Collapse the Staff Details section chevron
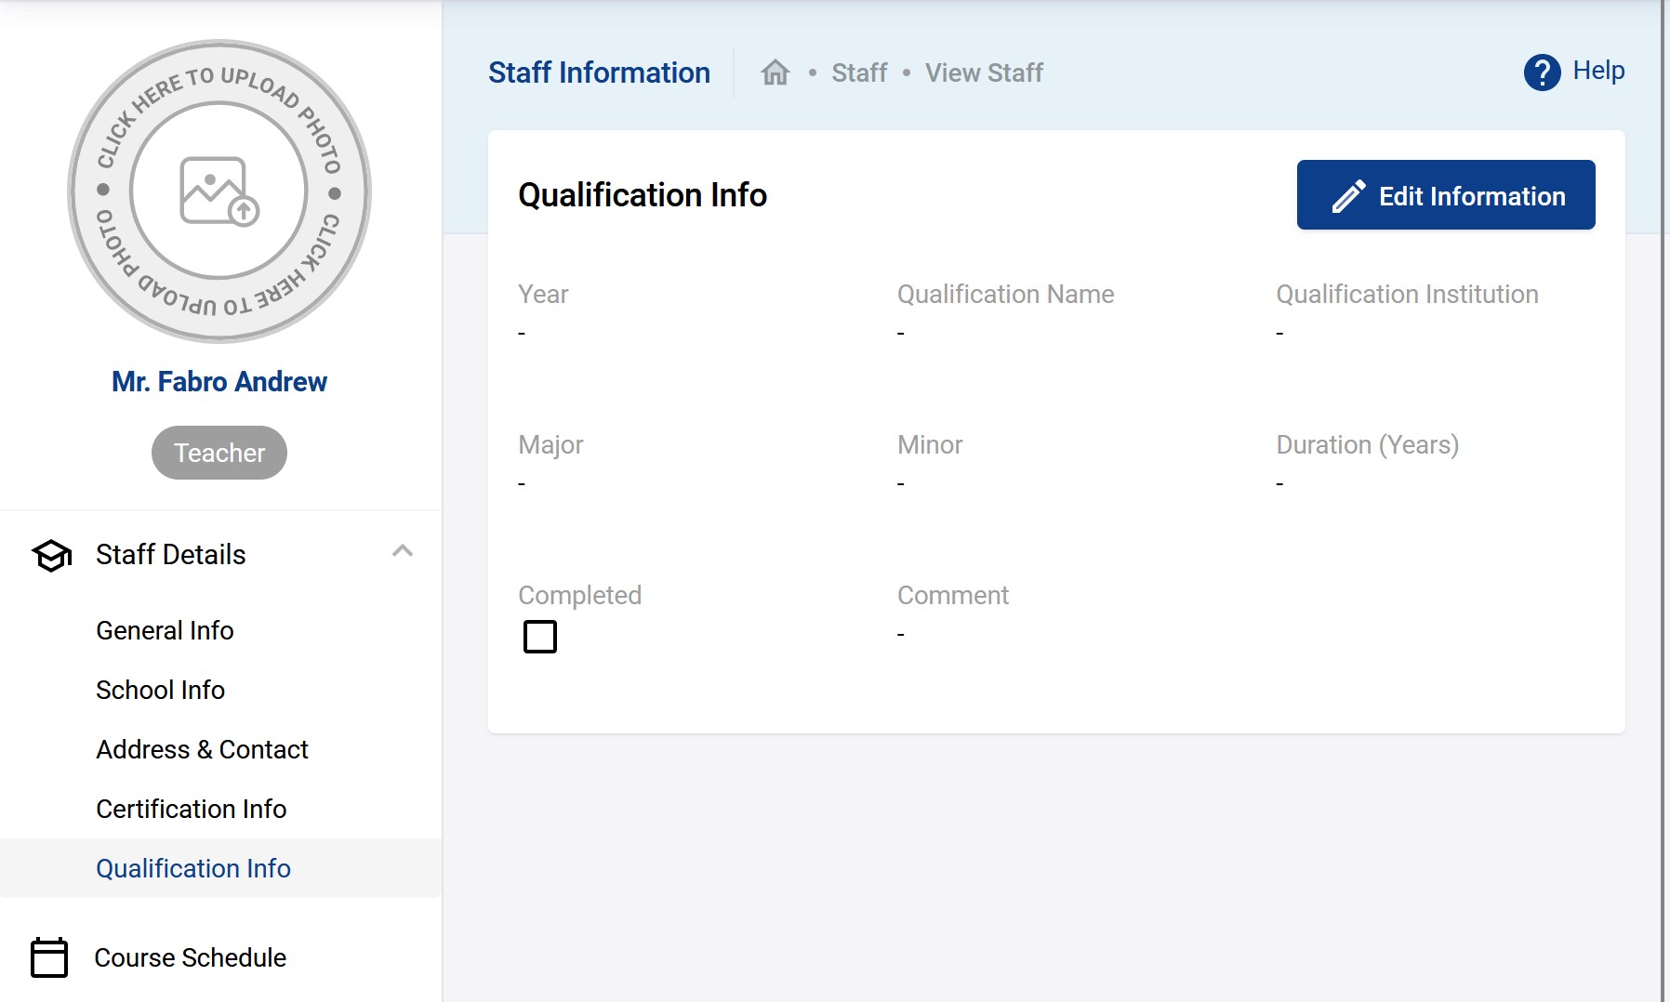The image size is (1670, 1002). [x=402, y=551]
